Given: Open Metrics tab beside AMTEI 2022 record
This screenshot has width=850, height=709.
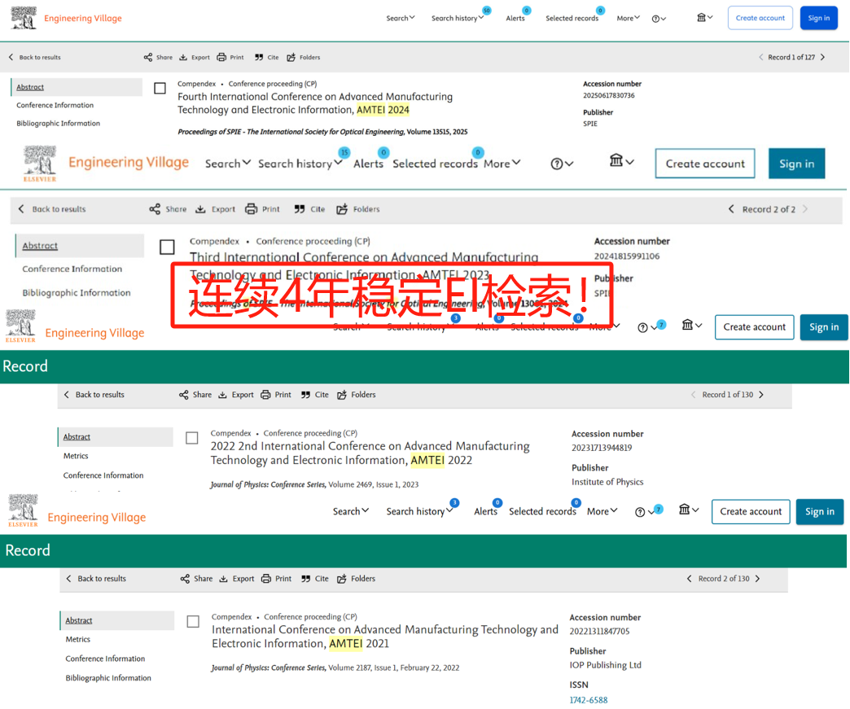Looking at the screenshot, I should tap(76, 456).
